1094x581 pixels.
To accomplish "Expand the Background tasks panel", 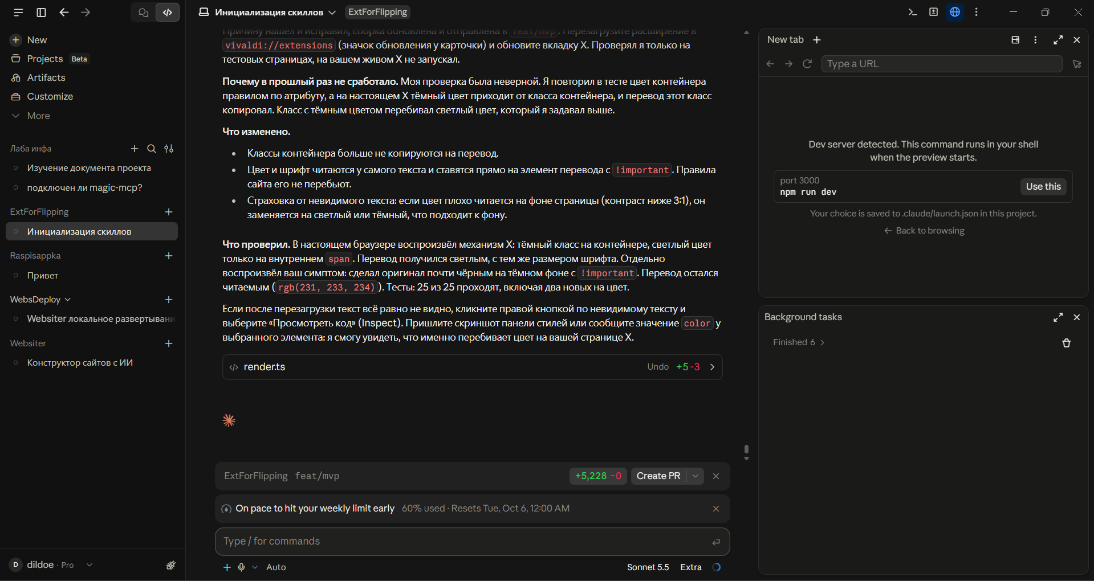I will coord(1058,317).
